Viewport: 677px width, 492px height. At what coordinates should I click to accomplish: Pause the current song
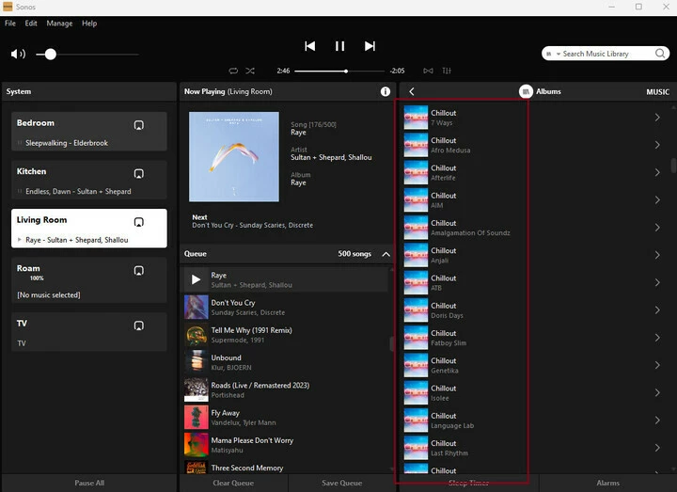click(339, 46)
